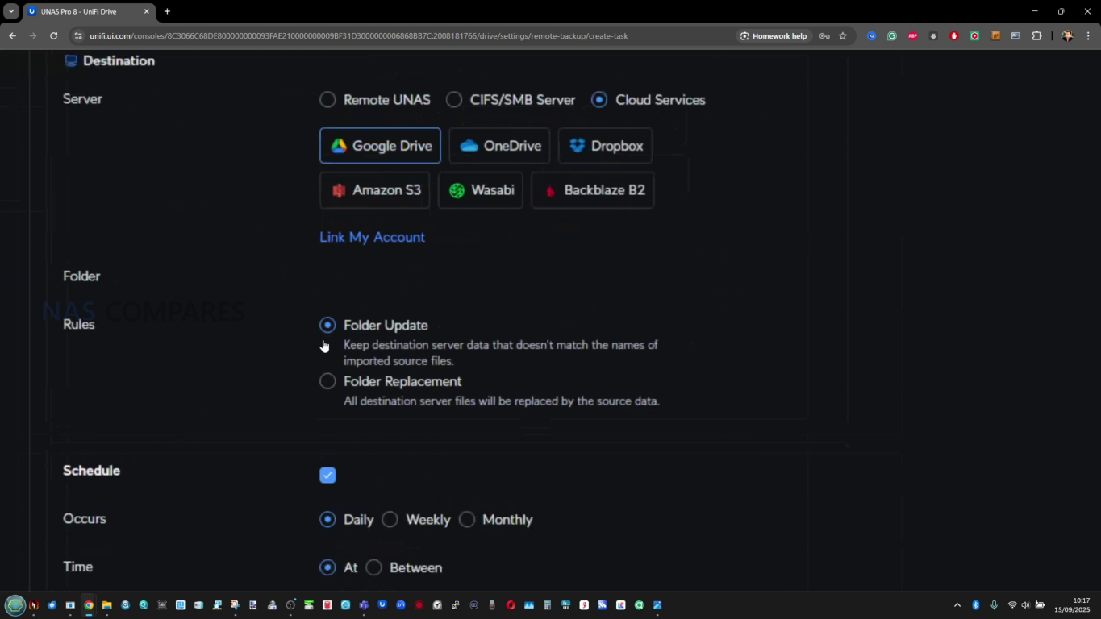Open a new browser tab

tap(167, 11)
